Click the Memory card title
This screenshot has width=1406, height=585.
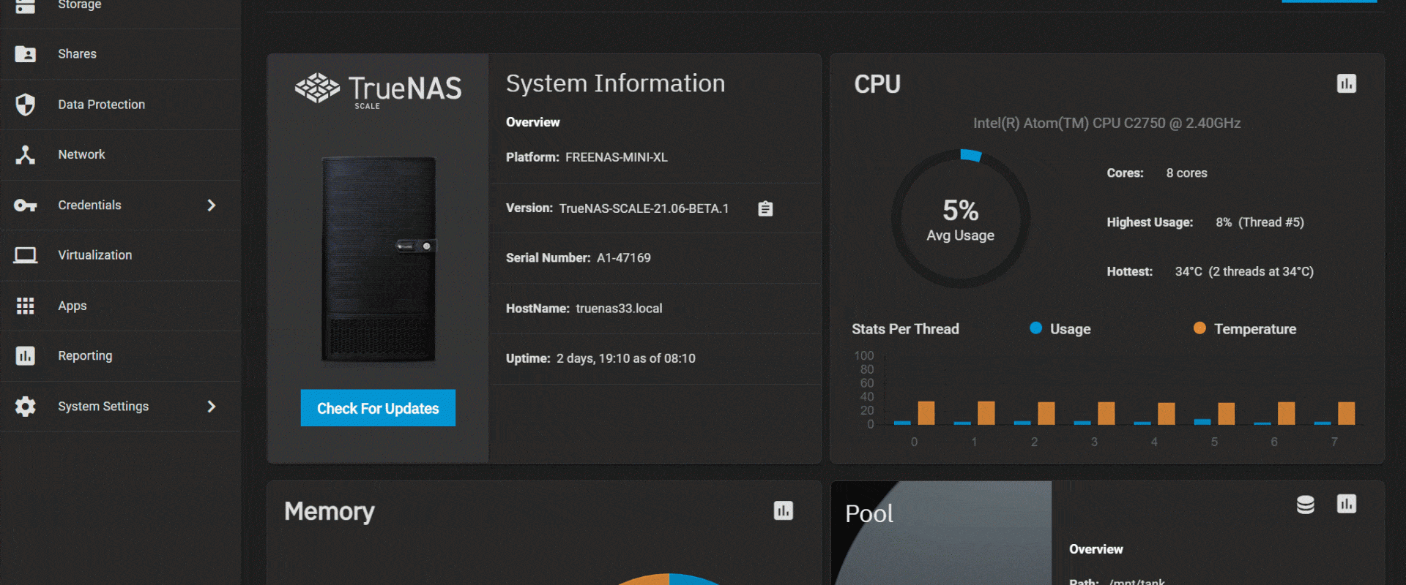point(330,511)
